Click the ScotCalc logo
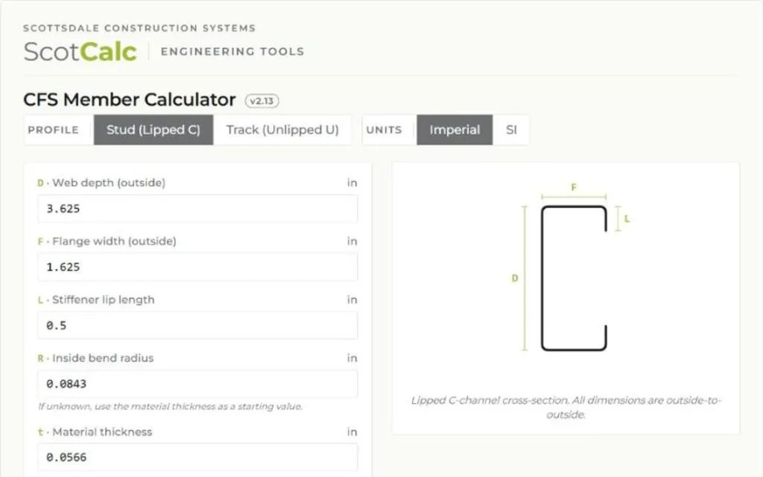Screen dimensions: 763x477 point(80,51)
